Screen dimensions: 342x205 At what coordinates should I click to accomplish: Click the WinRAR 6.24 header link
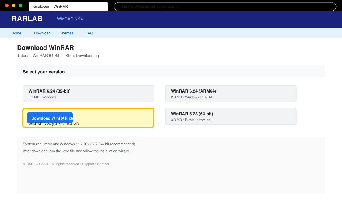[70, 19]
